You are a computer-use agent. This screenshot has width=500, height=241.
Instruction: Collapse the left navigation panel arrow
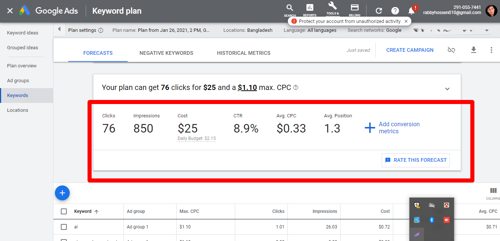point(59,30)
